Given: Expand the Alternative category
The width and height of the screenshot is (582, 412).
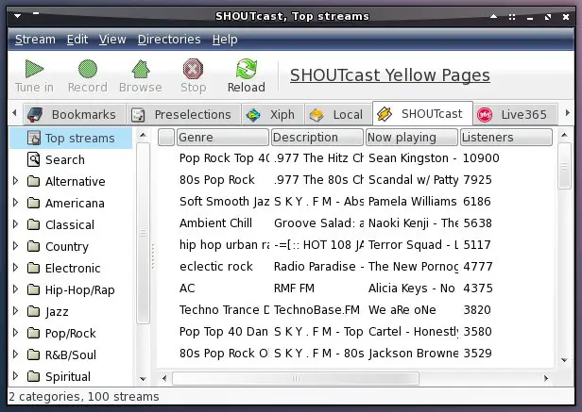Looking at the screenshot, I should point(15,181).
